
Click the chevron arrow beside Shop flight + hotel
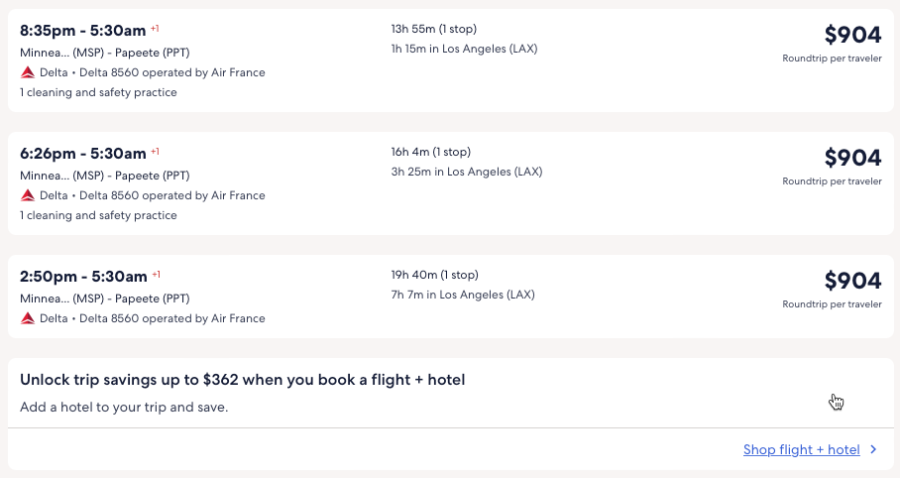pos(873,449)
